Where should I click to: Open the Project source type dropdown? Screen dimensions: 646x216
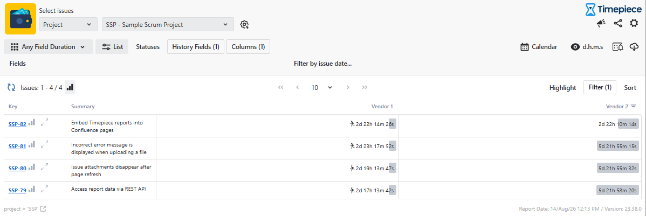point(68,25)
